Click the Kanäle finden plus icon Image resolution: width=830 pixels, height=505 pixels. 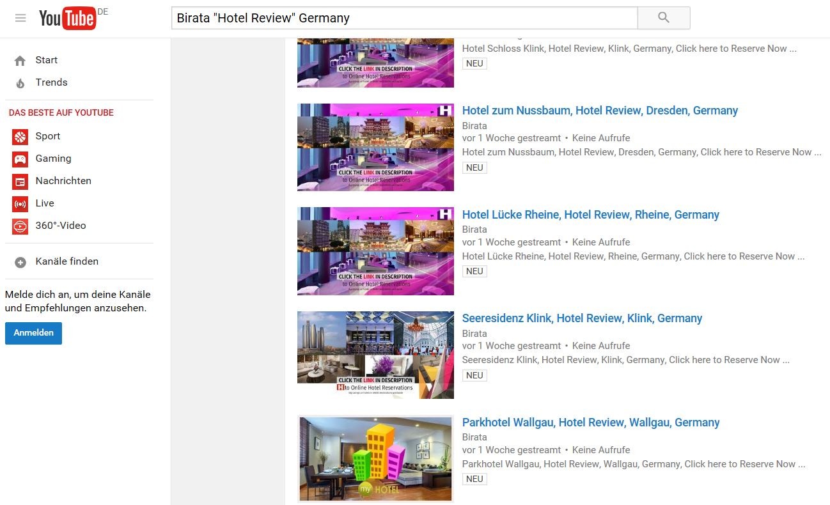pyautogui.click(x=20, y=262)
